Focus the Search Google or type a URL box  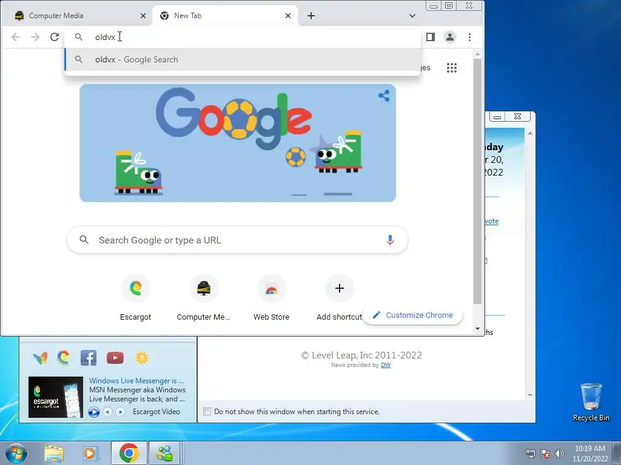tap(238, 240)
